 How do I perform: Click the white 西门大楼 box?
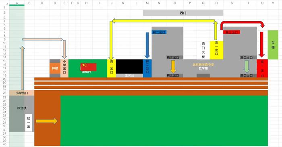203,50
